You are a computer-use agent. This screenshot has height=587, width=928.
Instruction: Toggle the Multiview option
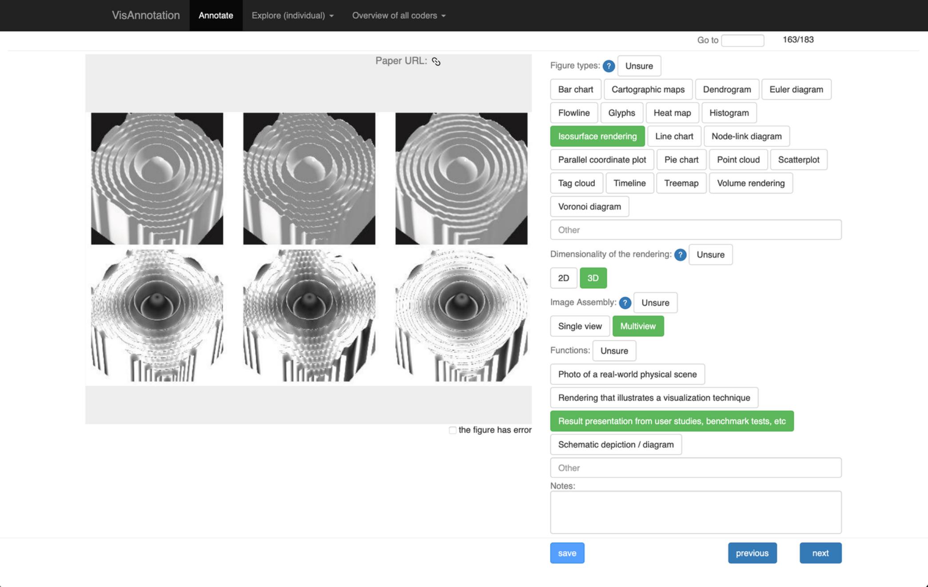tap(638, 326)
